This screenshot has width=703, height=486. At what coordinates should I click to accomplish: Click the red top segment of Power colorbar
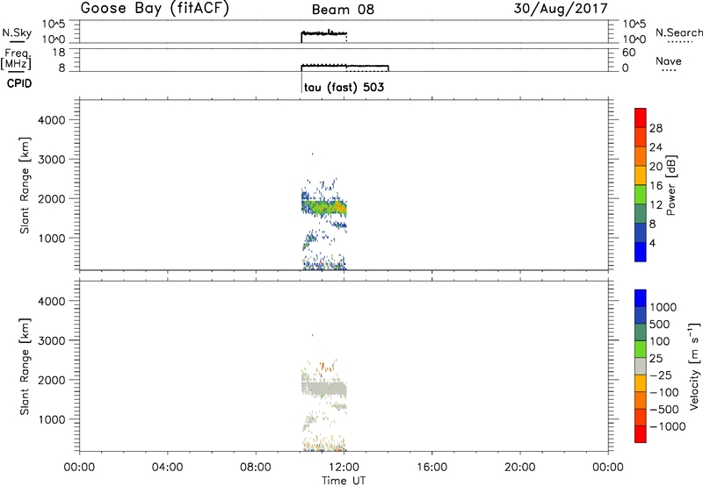[641, 118]
